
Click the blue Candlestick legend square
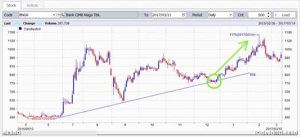point(20,29)
